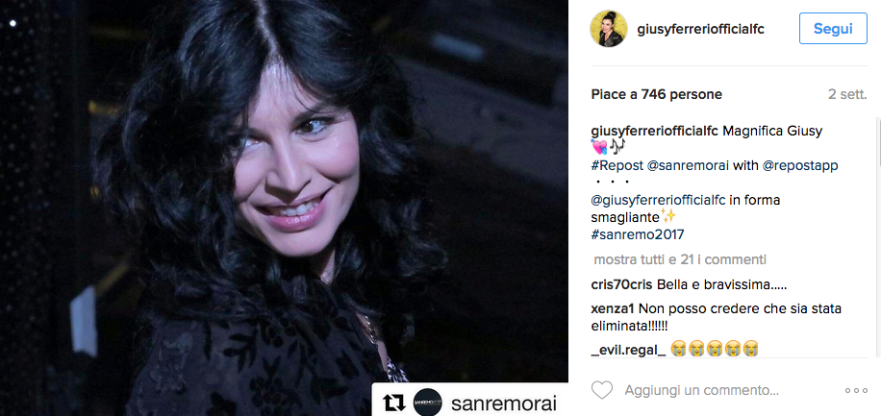
Task: Open xenza1 commenter profile
Action: [613, 308]
